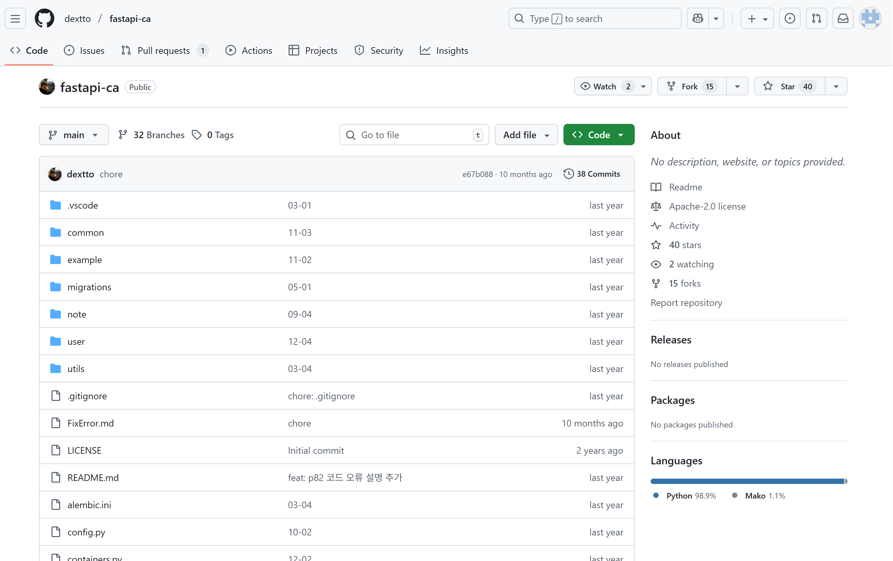893x561 pixels.
Task: Open pull requests icon in header
Action: (816, 19)
